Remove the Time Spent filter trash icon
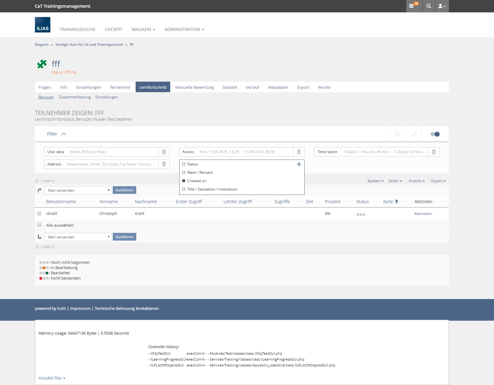 (434, 152)
